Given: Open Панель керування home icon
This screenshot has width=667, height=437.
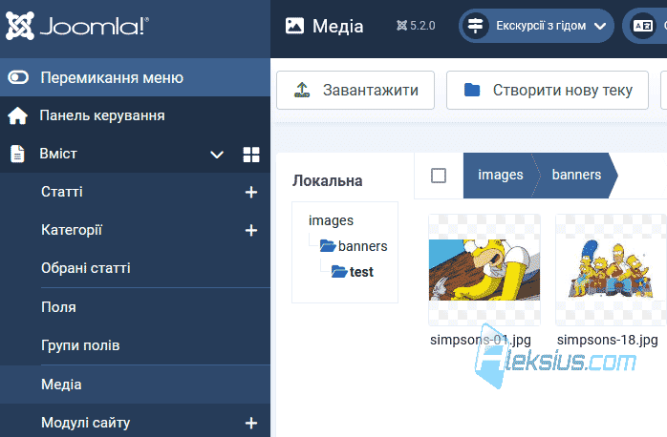Looking at the screenshot, I should 17,115.
